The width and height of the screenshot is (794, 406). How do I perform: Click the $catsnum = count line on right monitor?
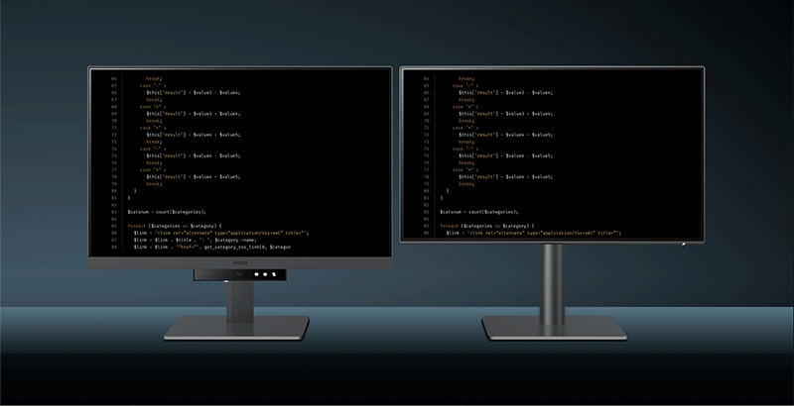click(x=476, y=212)
